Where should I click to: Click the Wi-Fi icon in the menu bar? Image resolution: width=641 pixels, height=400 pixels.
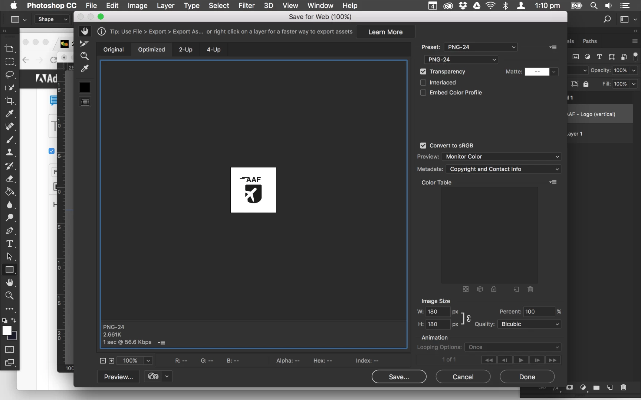click(x=490, y=6)
